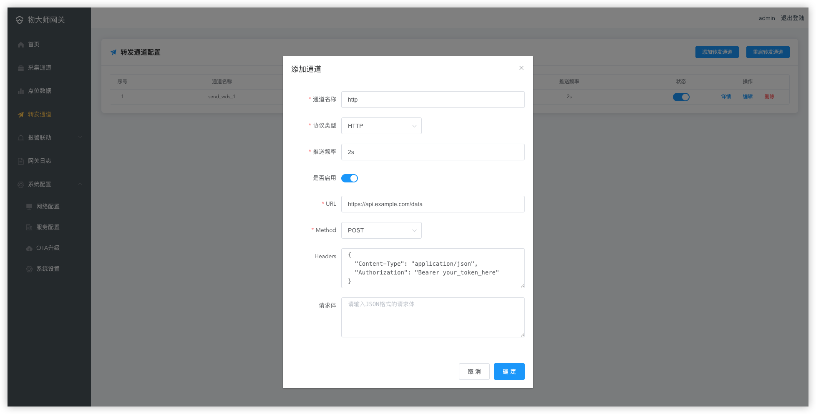Click into the 请求体 JSON text area
The image size is (816, 414).
433,317
